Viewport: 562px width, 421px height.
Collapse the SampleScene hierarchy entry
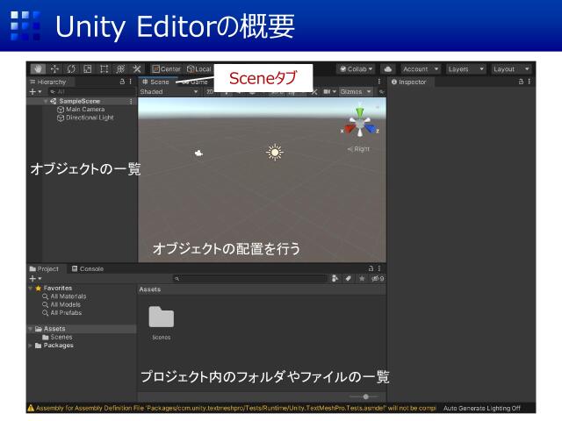pos(46,101)
